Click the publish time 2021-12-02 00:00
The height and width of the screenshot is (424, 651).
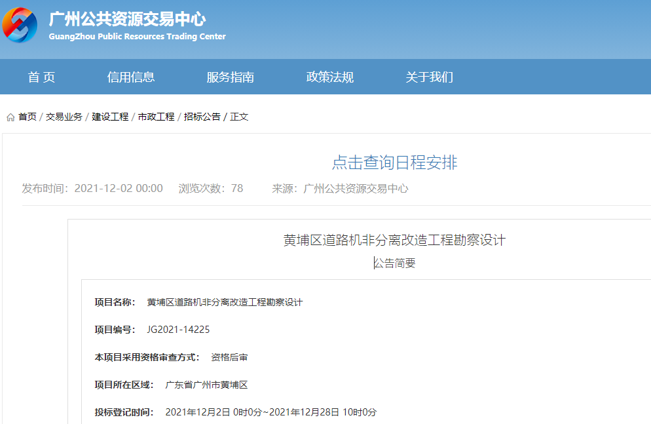119,189
